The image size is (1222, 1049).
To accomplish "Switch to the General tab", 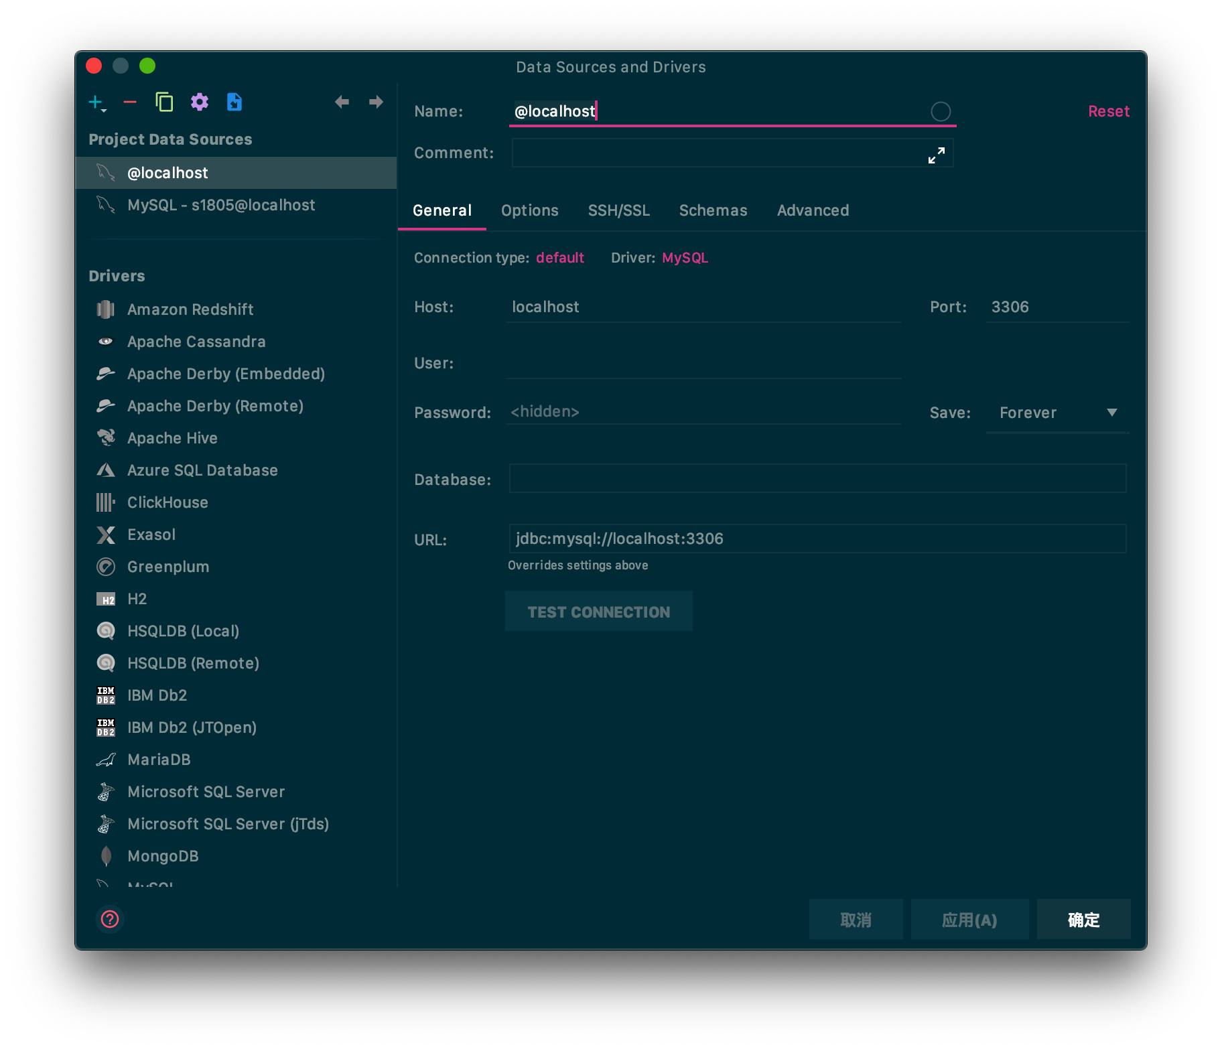I will click(x=442, y=210).
